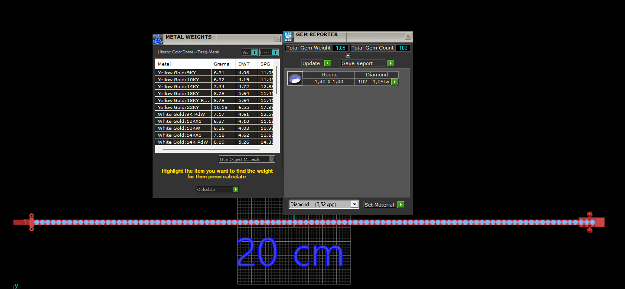Click the Diamond header cell in gem table
Image resolution: width=625 pixels, height=289 pixels.
[377, 75]
